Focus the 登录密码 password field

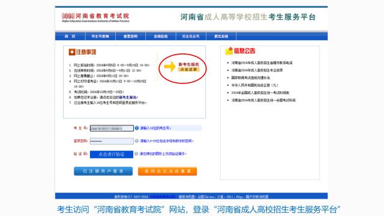click(112, 141)
